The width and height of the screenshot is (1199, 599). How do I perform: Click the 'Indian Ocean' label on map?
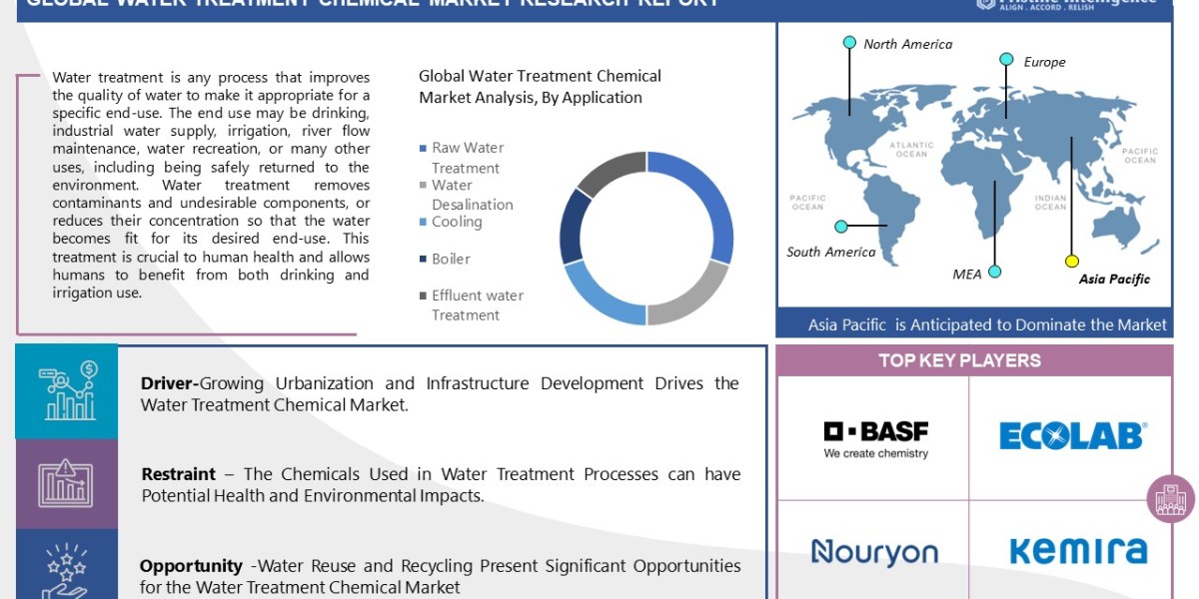pyautogui.click(x=1050, y=202)
